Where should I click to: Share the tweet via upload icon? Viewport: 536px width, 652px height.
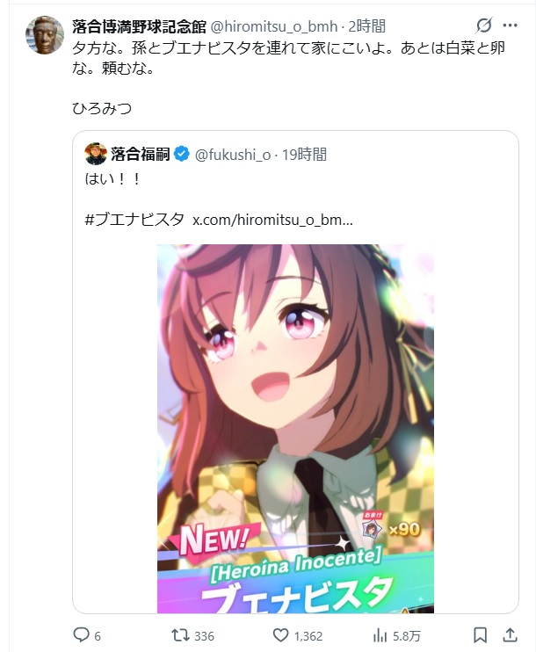coord(510,635)
